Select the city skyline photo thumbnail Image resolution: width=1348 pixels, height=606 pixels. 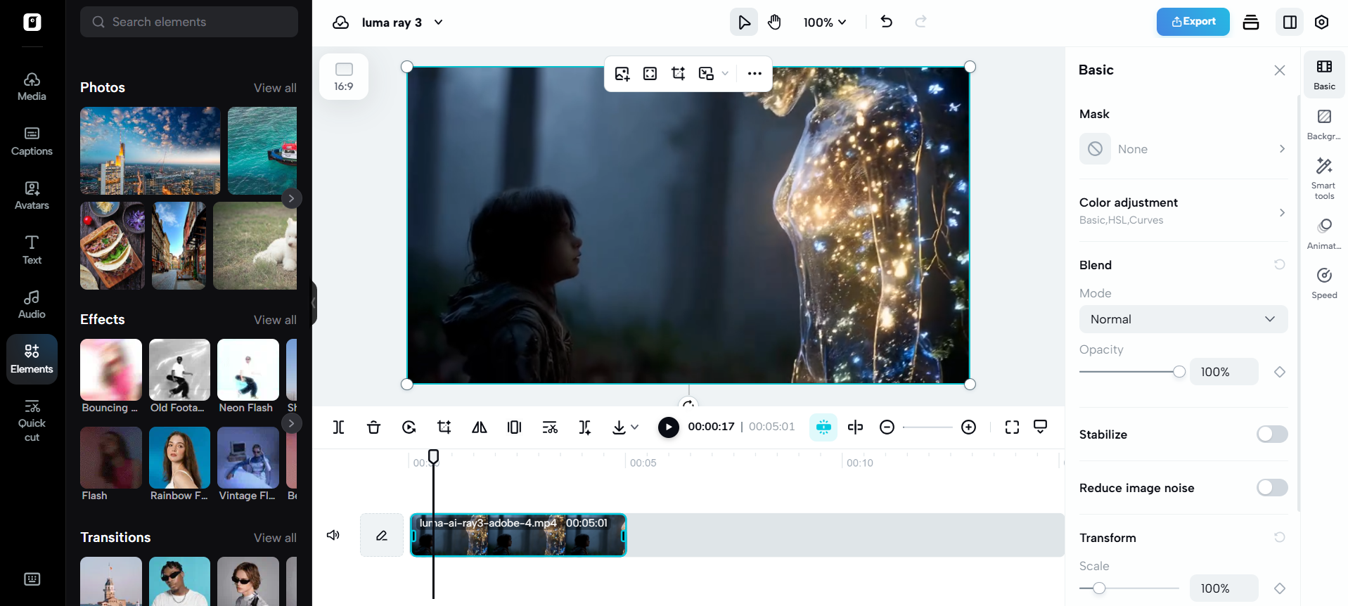pos(150,150)
